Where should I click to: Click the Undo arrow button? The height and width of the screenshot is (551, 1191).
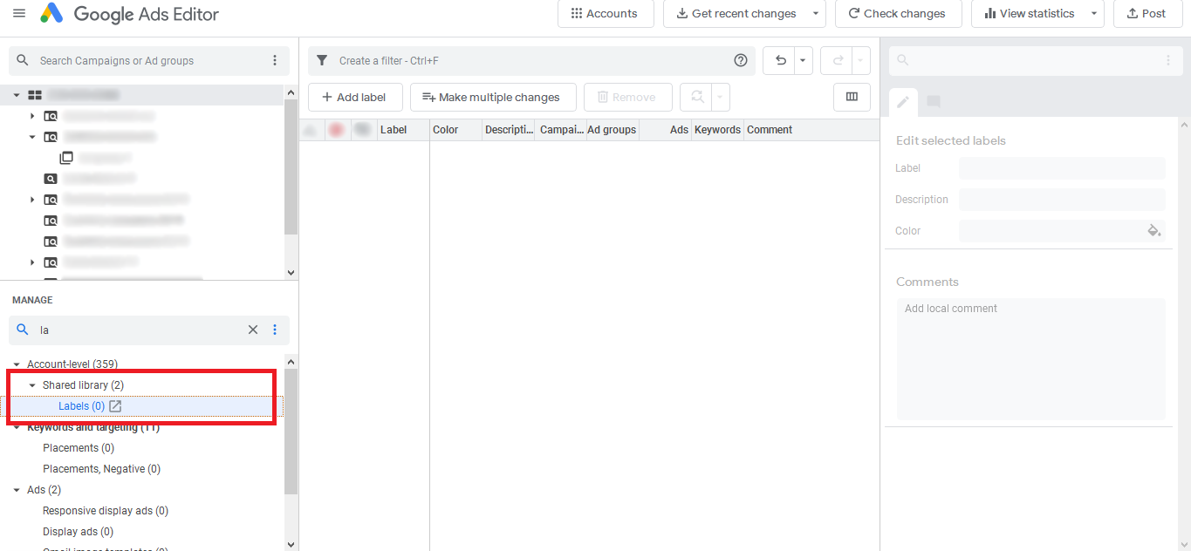click(781, 61)
